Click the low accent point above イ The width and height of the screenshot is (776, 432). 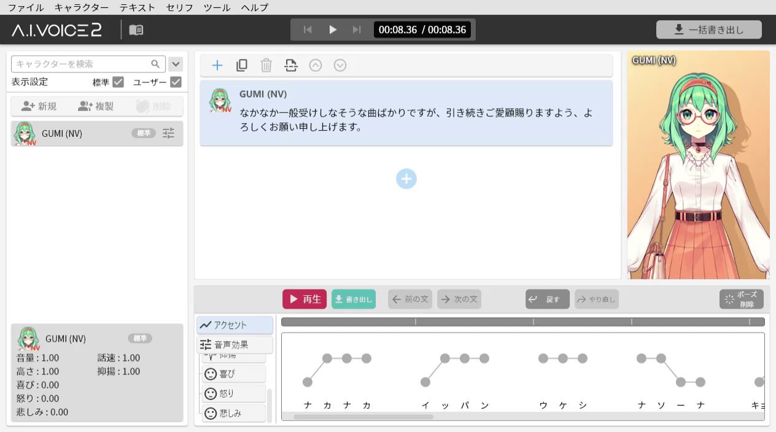[x=425, y=382]
